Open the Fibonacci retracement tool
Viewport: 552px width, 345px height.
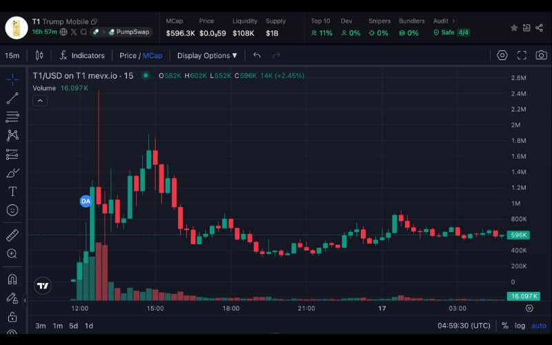pyautogui.click(x=12, y=117)
